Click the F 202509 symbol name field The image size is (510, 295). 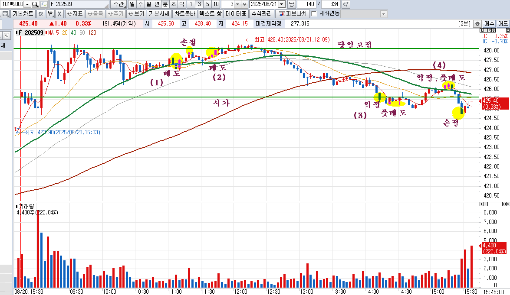(79, 4)
